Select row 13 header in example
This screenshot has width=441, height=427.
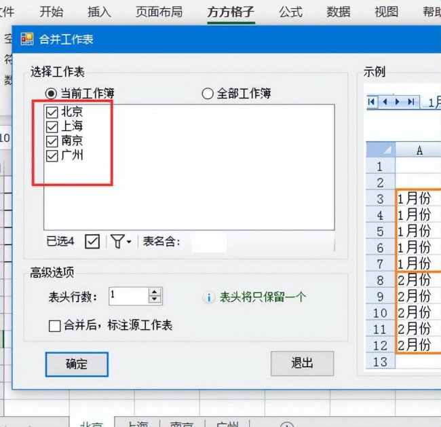click(380, 362)
